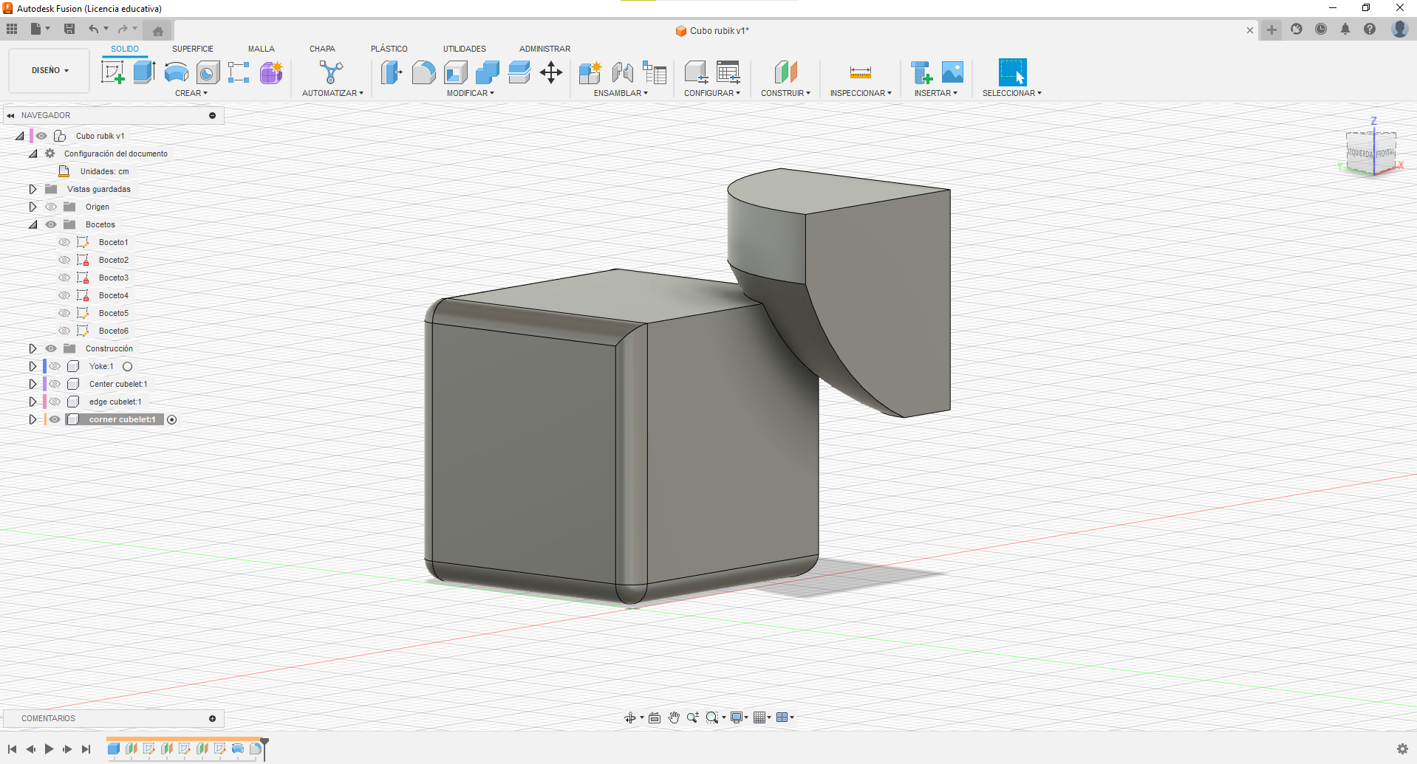
Task: Collapse the Bocetos folder
Action: point(33,224)
